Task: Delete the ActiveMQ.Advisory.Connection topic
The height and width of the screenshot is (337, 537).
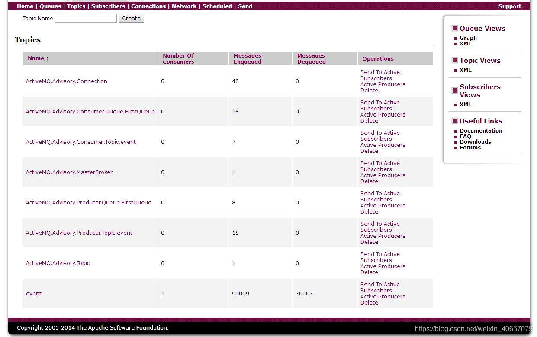Action: 369,91
